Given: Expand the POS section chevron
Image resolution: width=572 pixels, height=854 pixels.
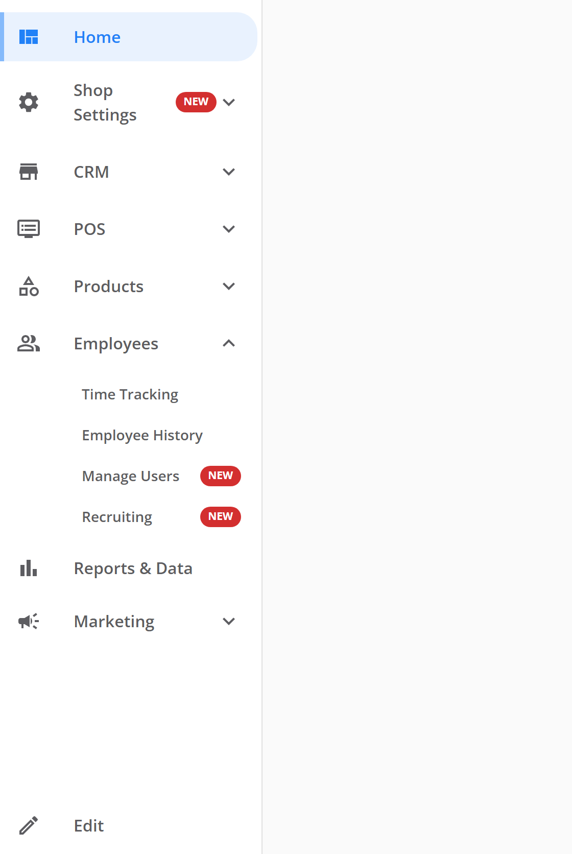Looking at the screenshot, I should [229, 229].
